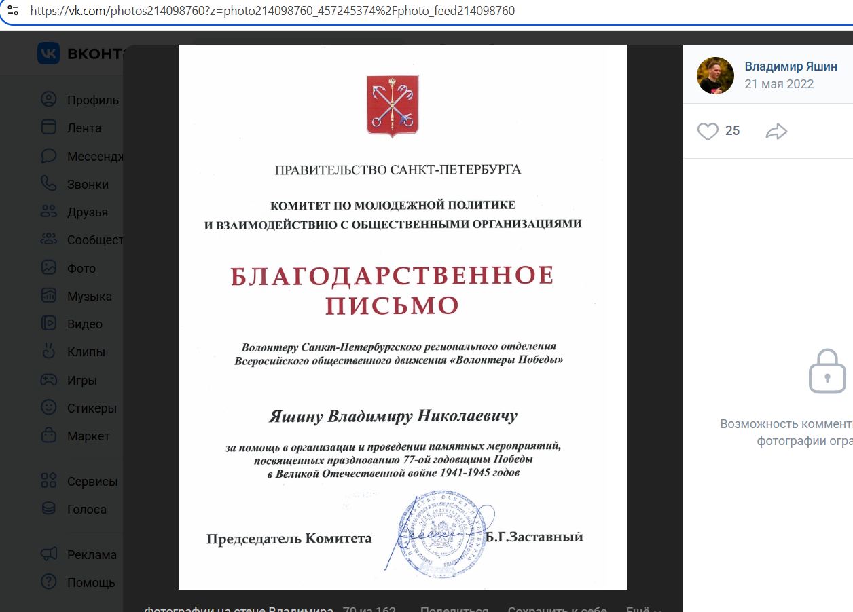This screenshot has height=612, width=853.
Task: Open site info icon in address bar
Action: [13, 11]
